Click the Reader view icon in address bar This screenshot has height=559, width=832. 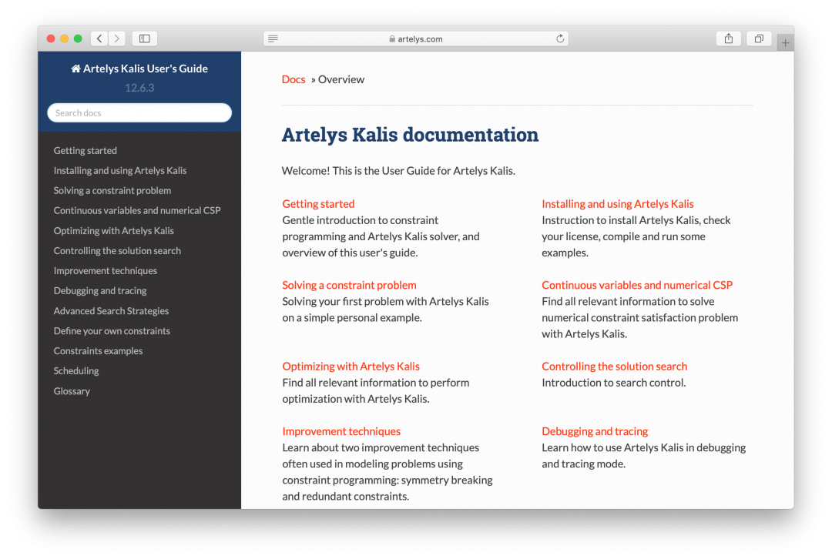click(x=273, y=38)
